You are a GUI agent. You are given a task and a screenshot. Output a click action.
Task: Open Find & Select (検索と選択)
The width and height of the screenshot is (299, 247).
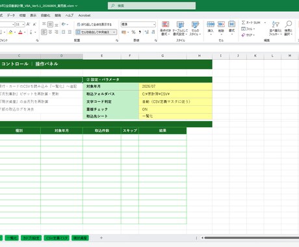[288, 29]
